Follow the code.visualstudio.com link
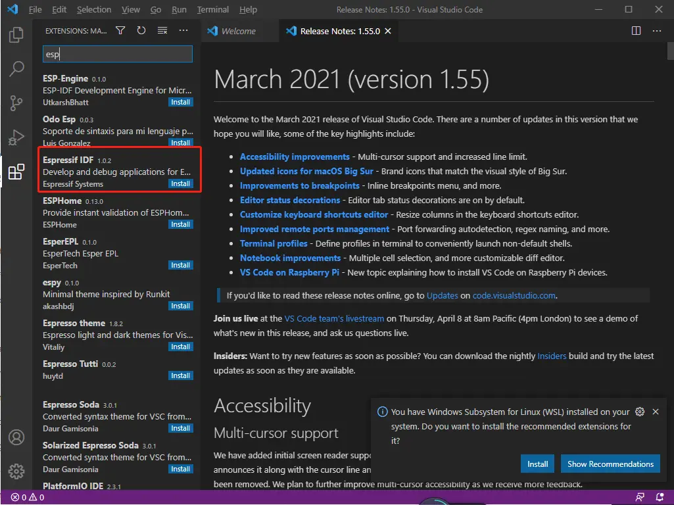This screenshot has height=505, width=674. point(514,296)
